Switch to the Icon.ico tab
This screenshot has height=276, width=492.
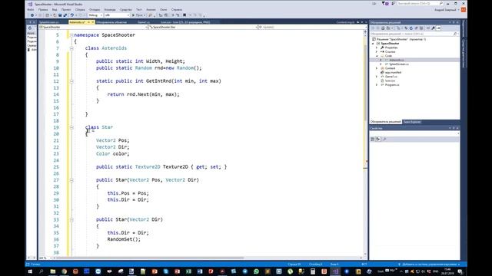tap(185, 22)
